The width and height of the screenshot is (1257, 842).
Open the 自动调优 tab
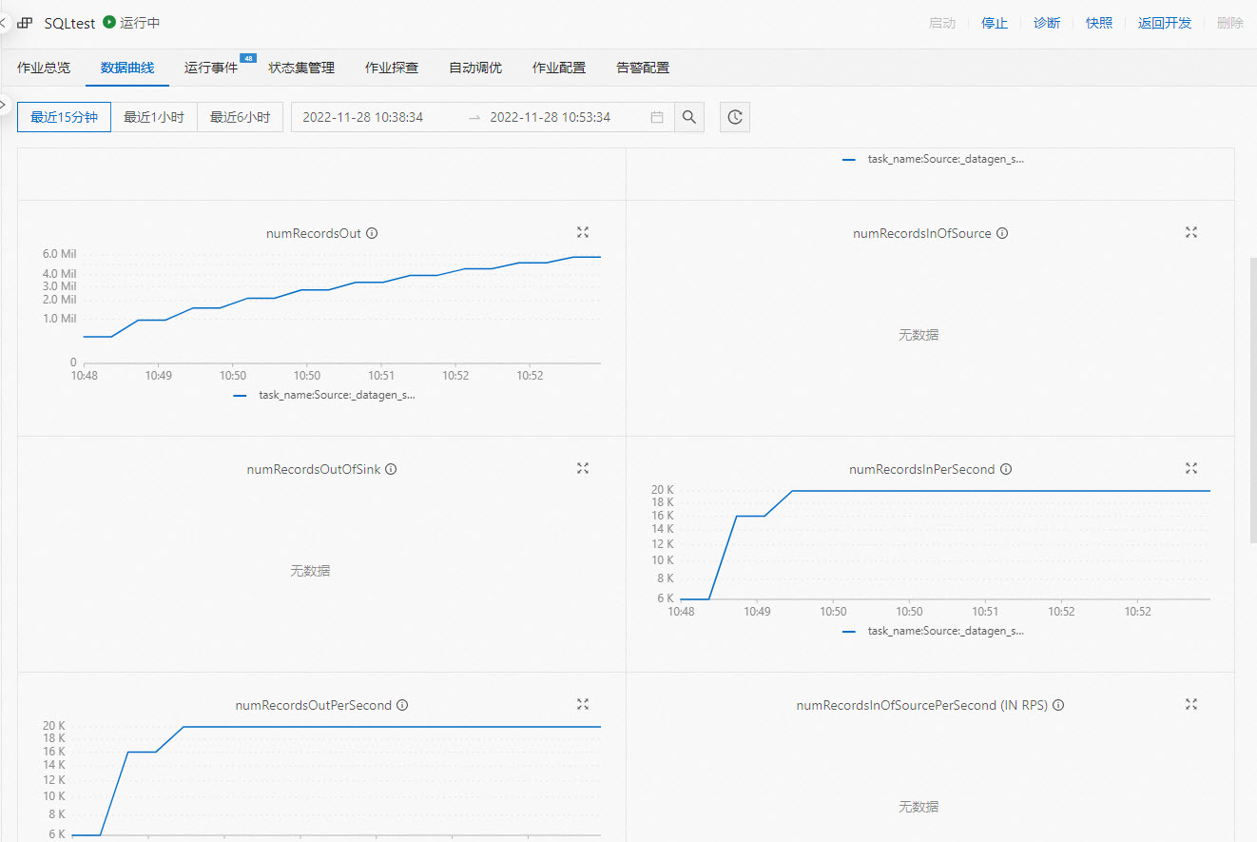coord(475,68)
